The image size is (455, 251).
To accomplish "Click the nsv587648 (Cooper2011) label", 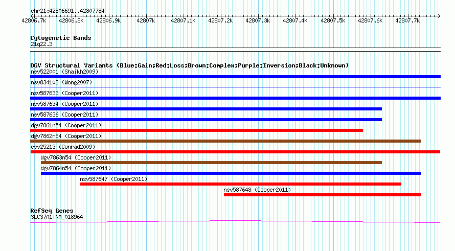I will click(257, 190).
